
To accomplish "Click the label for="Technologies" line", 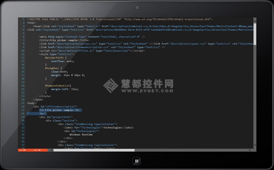I will [x=99, y=128].
